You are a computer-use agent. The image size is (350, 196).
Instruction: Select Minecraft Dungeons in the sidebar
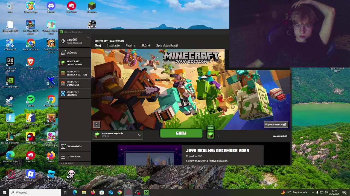pos(75,83)
